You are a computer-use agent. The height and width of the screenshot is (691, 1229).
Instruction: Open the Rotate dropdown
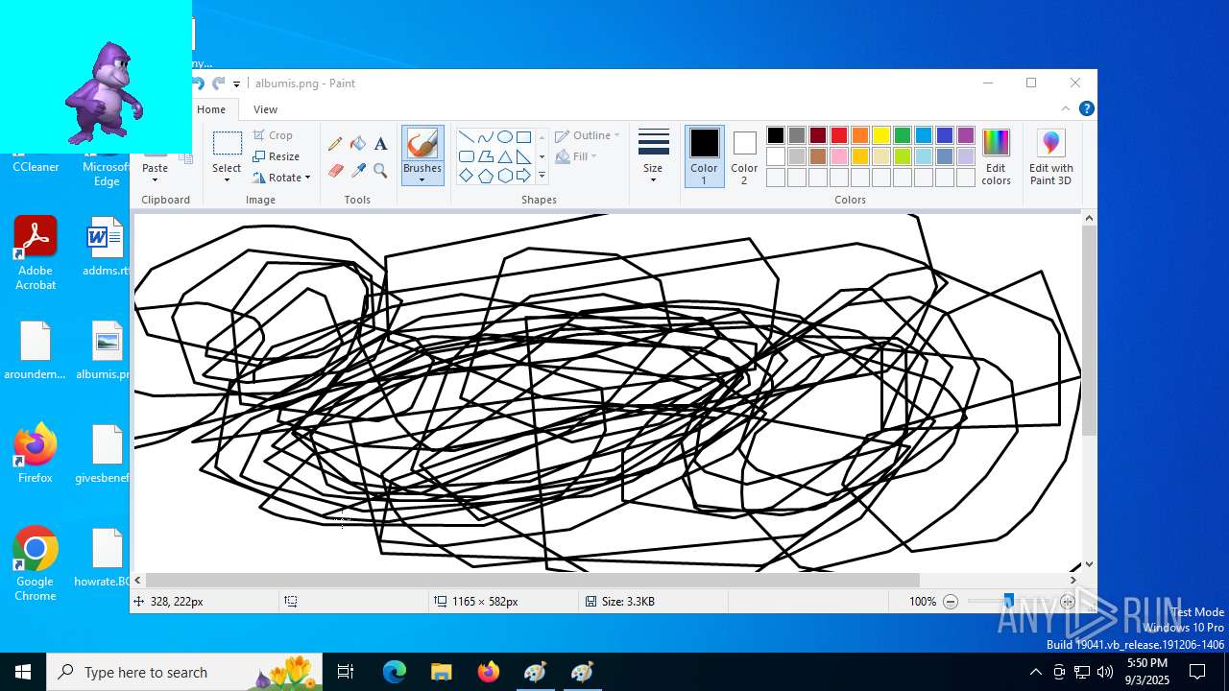coord(281,178)
